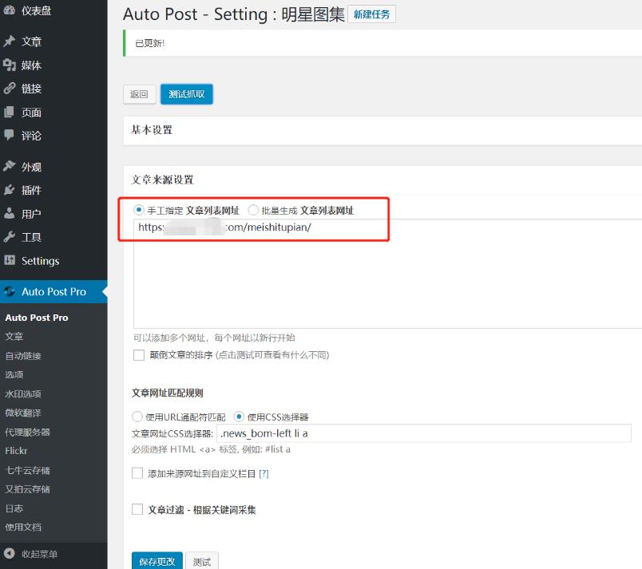Click the 文章网址CSS选择器 input field

pyautogui.click(x=423, y=433)
